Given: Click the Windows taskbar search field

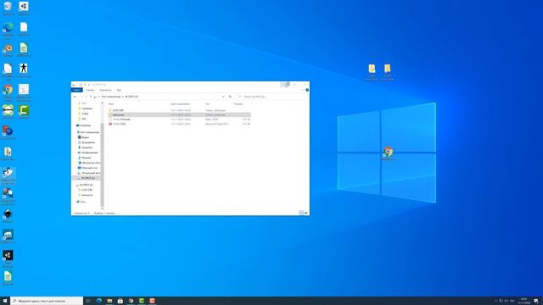Looking at the screenshot, I should (x=47, y=301).
